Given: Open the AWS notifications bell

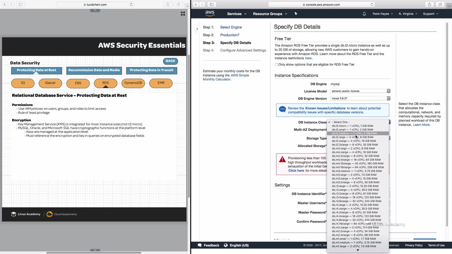Looking at the screenshot, I should (364, 14).
